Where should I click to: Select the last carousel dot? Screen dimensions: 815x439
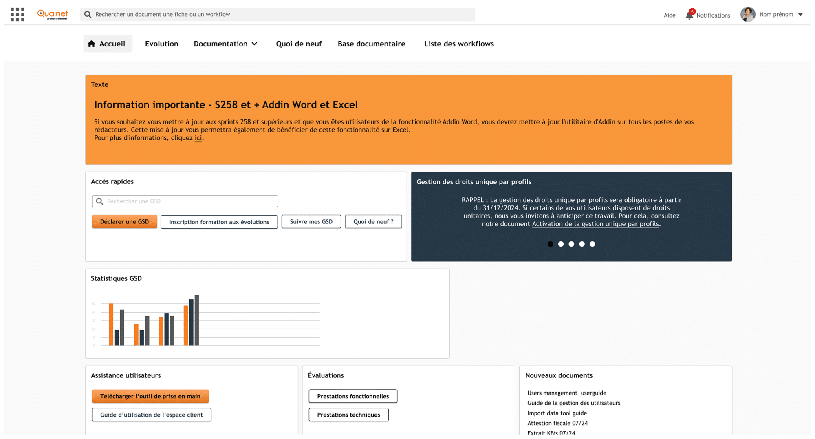593,244
